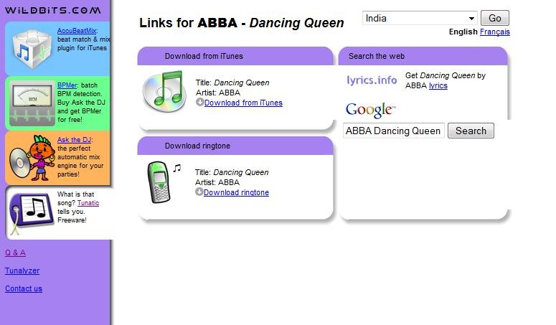Open the ABBA lyrics link

click(x=438, y=86)
